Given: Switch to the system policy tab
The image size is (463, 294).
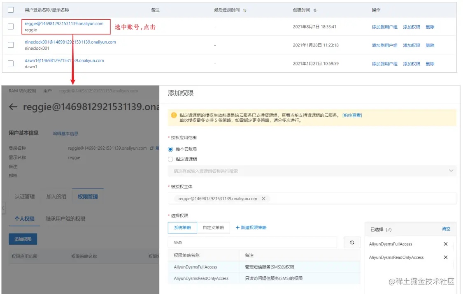Looking at the screenshot, I should [182, 227].
